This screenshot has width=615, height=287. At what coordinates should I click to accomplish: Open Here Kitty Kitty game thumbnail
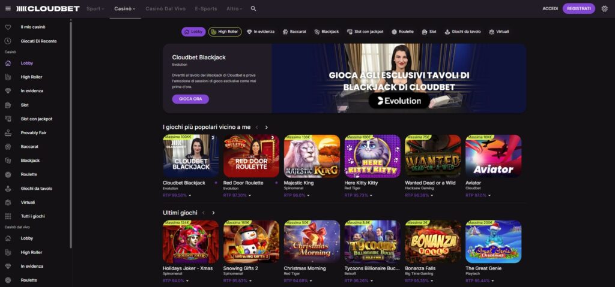pos(372,156)
